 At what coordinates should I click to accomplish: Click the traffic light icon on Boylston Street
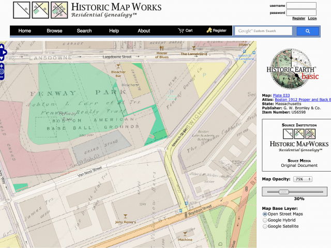click(186, 215)
